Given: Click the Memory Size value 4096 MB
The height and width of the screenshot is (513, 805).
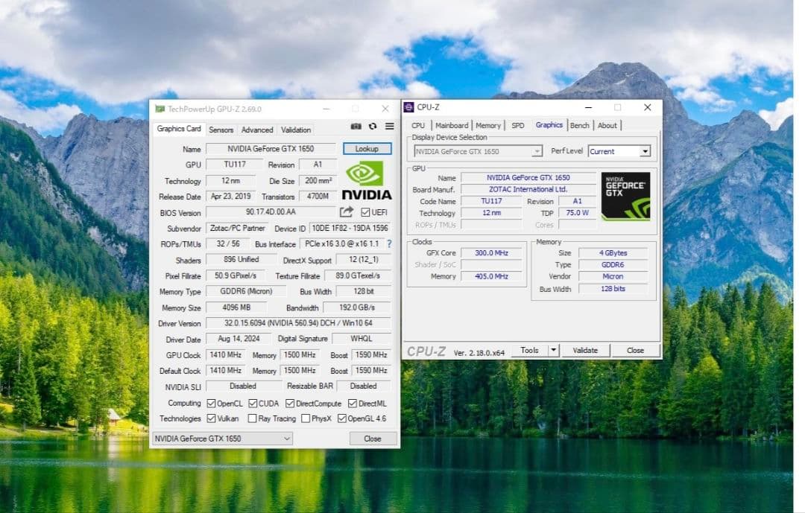Looking at the screenshot, I should [236, 308].
